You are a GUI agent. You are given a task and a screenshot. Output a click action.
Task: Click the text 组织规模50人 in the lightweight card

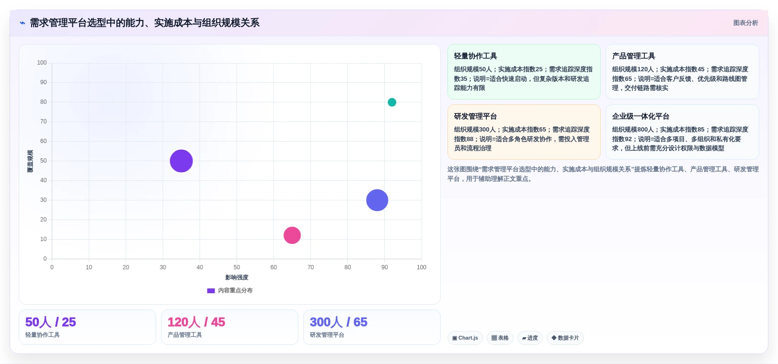coord(473,69)
